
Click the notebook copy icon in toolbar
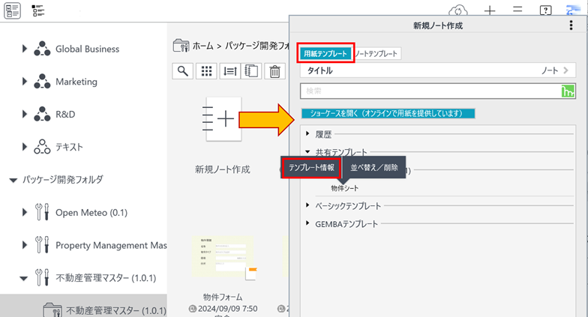[x=251, y=71]
